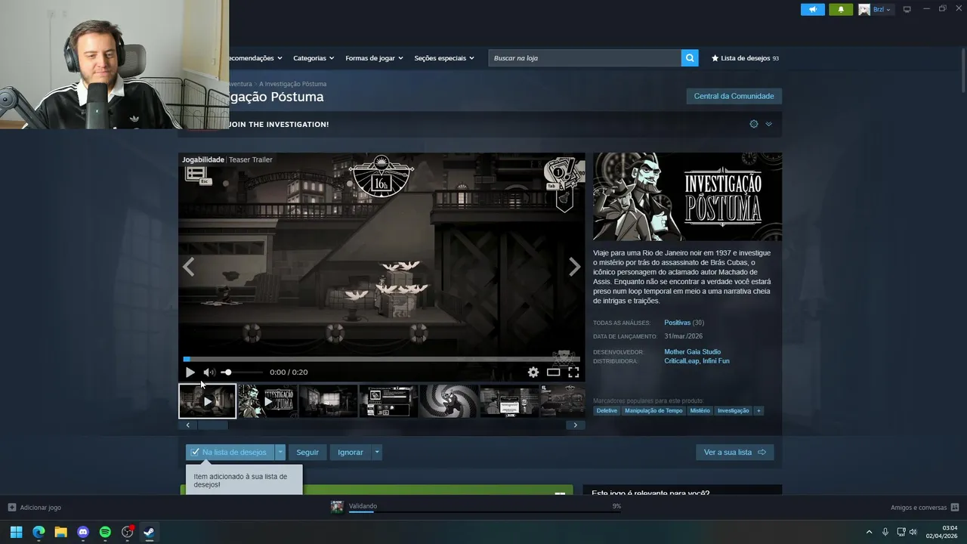Click the microphone tray icon
Screen dimensions: 967x544
pos(885,532)
